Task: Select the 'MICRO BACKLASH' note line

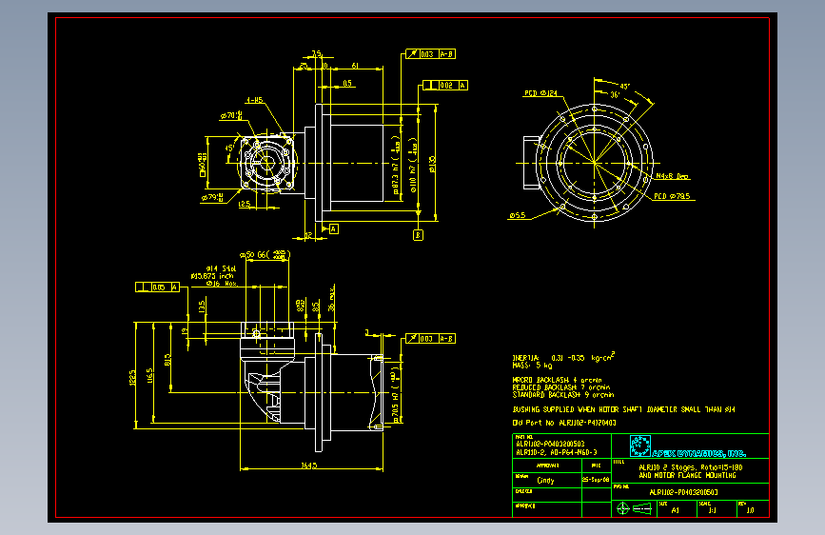Action: (x=558, y=380)
